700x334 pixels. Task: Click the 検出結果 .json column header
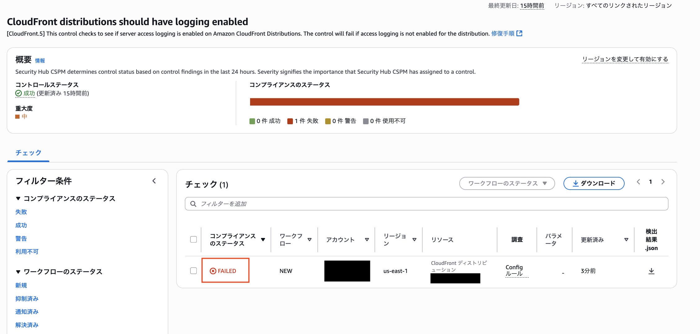(651, 240)
